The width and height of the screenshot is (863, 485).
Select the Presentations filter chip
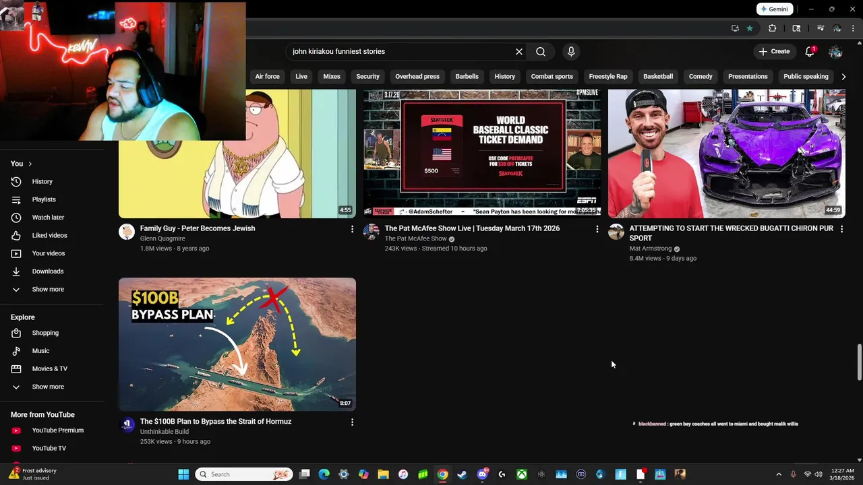tap(748, 77)
